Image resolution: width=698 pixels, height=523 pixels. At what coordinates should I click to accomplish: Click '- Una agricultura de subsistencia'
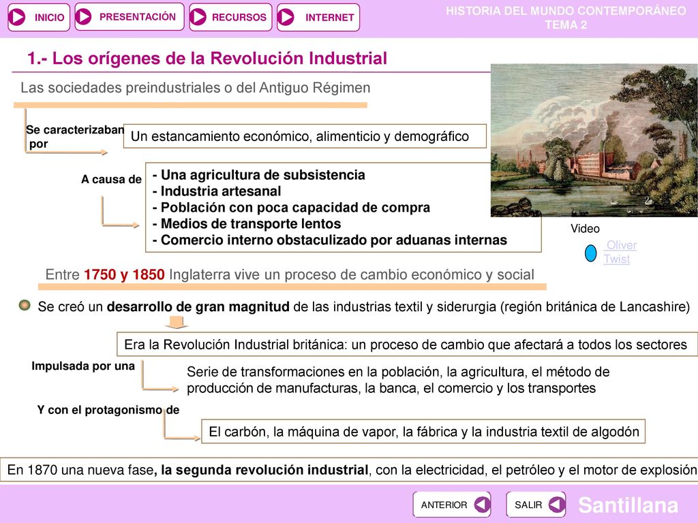(258, 175)
